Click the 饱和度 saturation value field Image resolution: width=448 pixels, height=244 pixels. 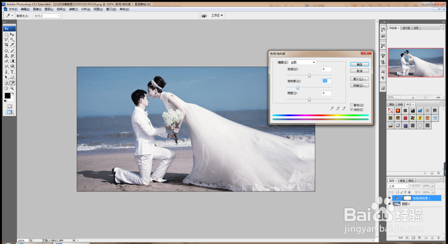(326, 81)
